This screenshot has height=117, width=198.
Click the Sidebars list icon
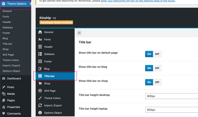[x=40, y=54]
